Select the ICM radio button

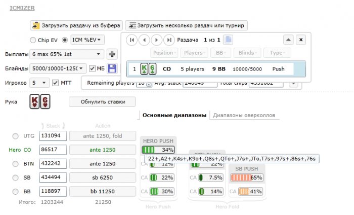(65, 40)
